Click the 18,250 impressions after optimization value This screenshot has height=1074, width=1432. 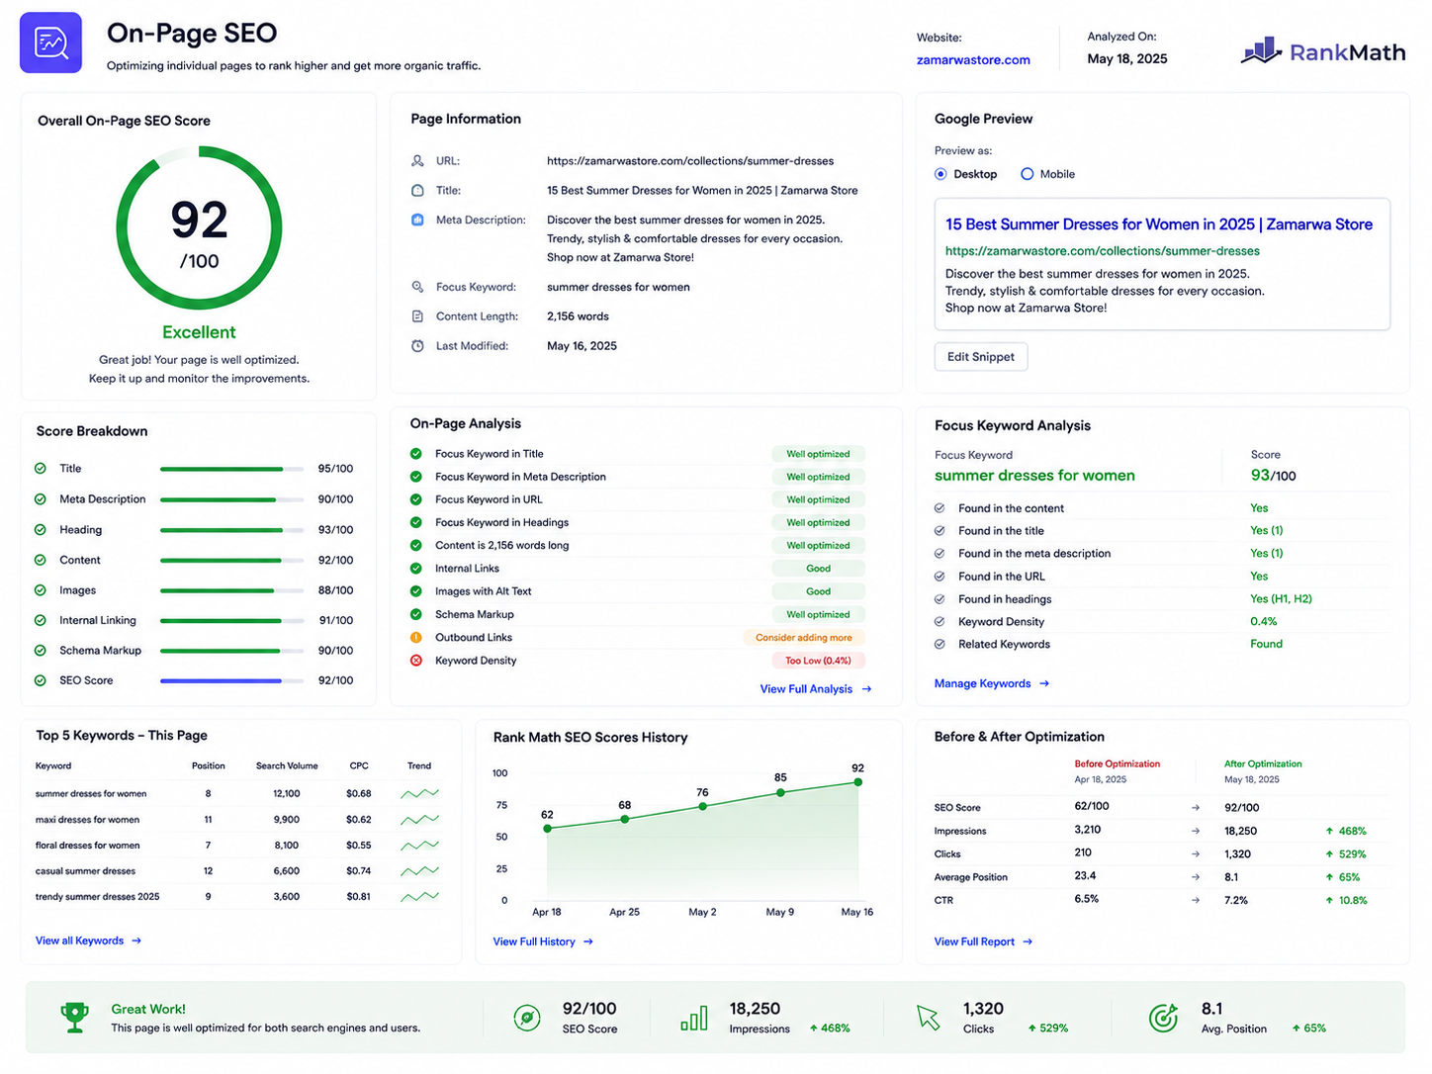(x=1241, y=832)
